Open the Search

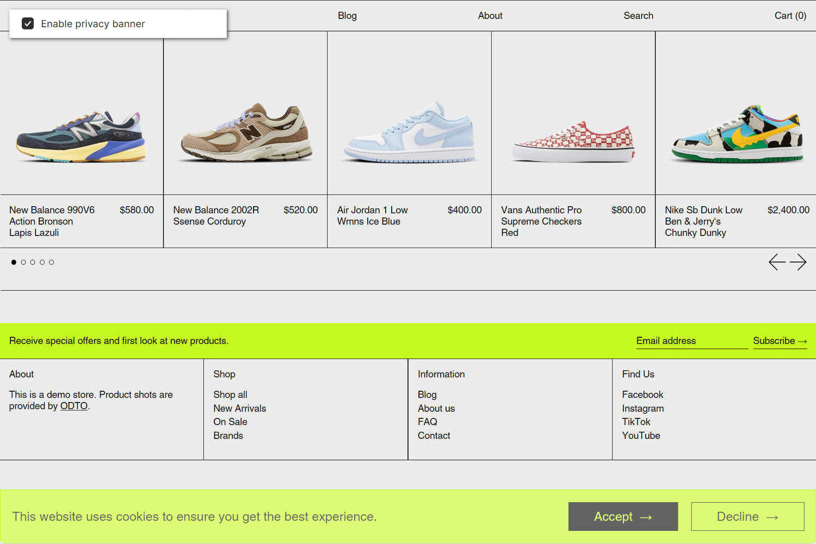point(638,16)
